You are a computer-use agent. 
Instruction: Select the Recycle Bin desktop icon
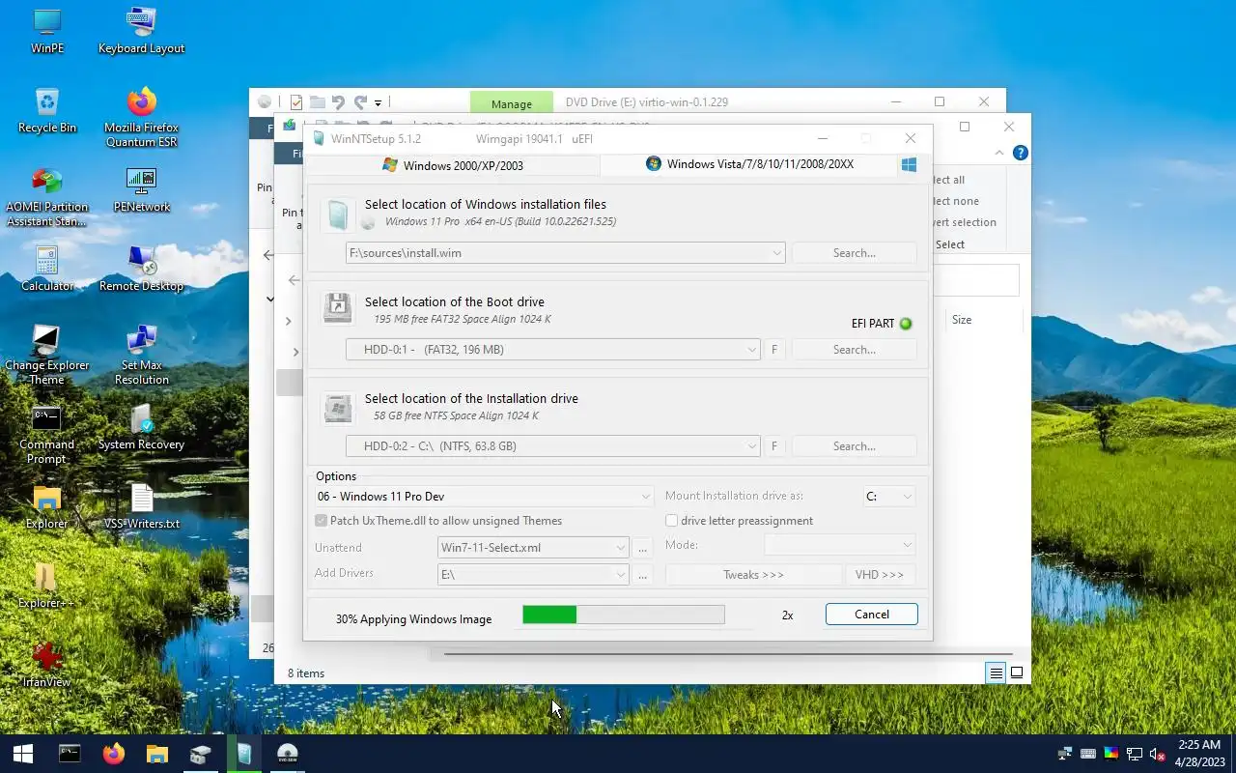pyautogui.click(x=46, y=110)
